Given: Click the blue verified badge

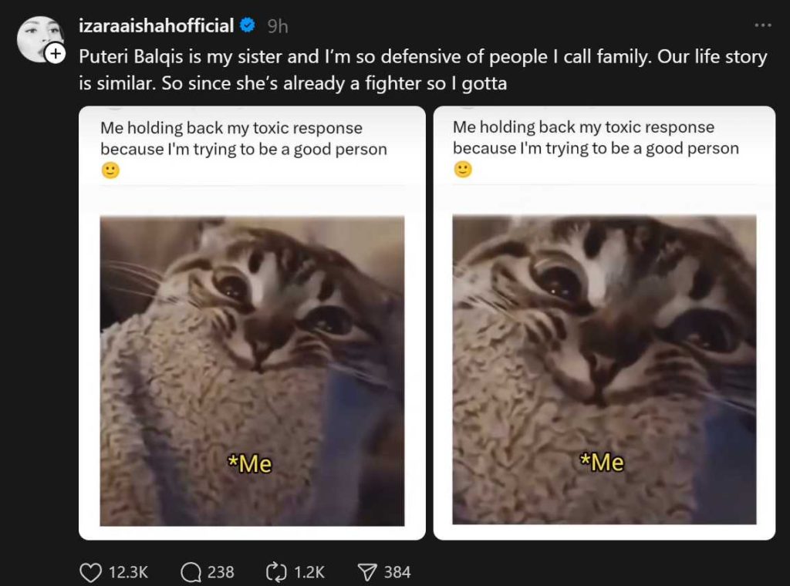Looking at the screenshot, I should click(x=248, y=25).
